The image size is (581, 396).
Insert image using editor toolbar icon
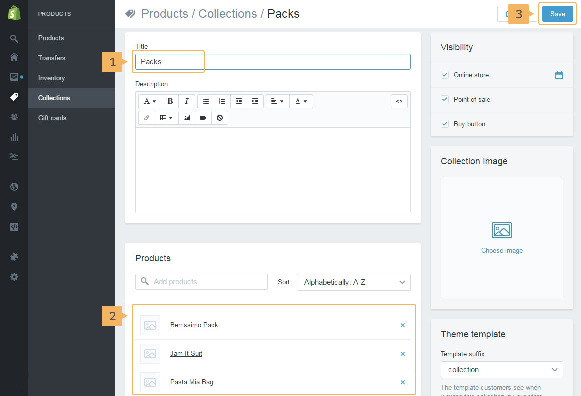coord(187,118)
